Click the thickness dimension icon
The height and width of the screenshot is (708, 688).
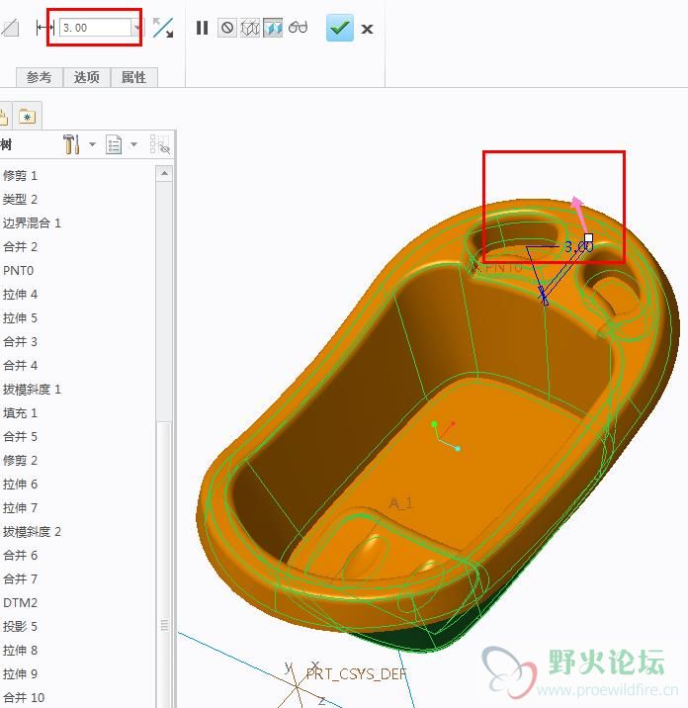(45, 28)
